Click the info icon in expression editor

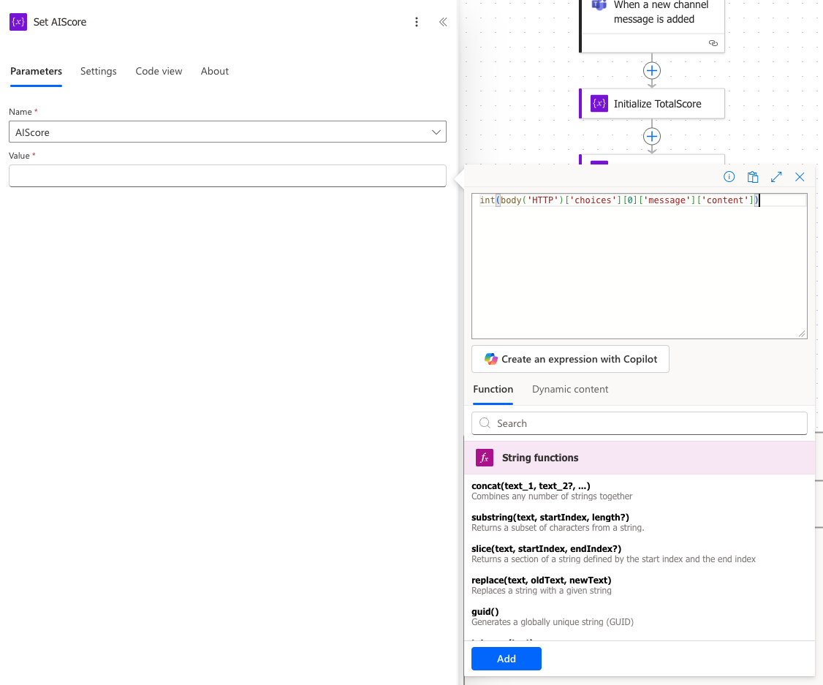click(729, 177)
